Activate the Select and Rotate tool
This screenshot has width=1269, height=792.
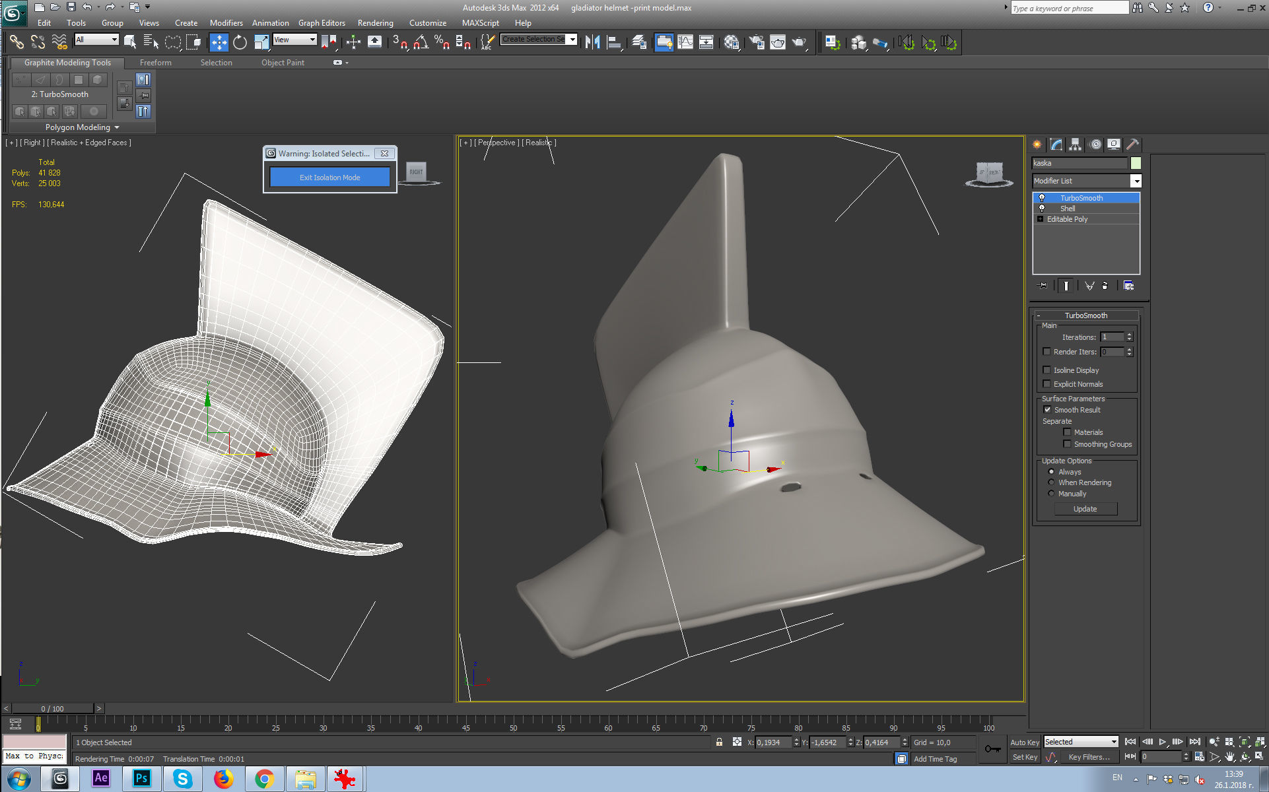click(240, 42)
